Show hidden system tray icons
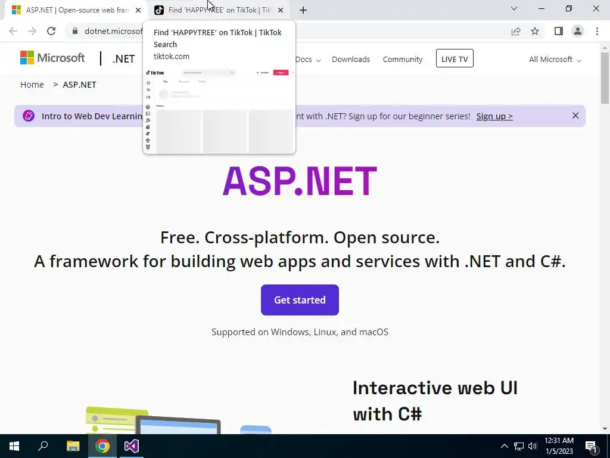The width and height of the screenshot is (610, 458). 504,446
